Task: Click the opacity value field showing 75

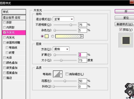Action: click(83, 25)
